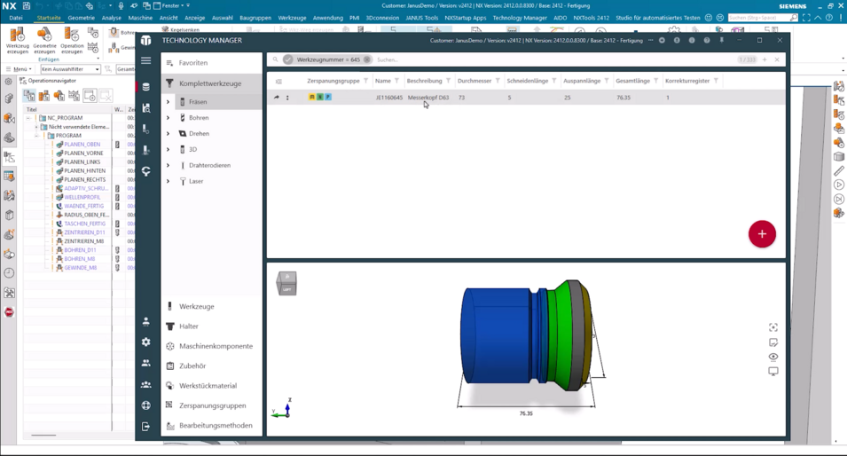Filter the Name column

click(x=396, y=81)
